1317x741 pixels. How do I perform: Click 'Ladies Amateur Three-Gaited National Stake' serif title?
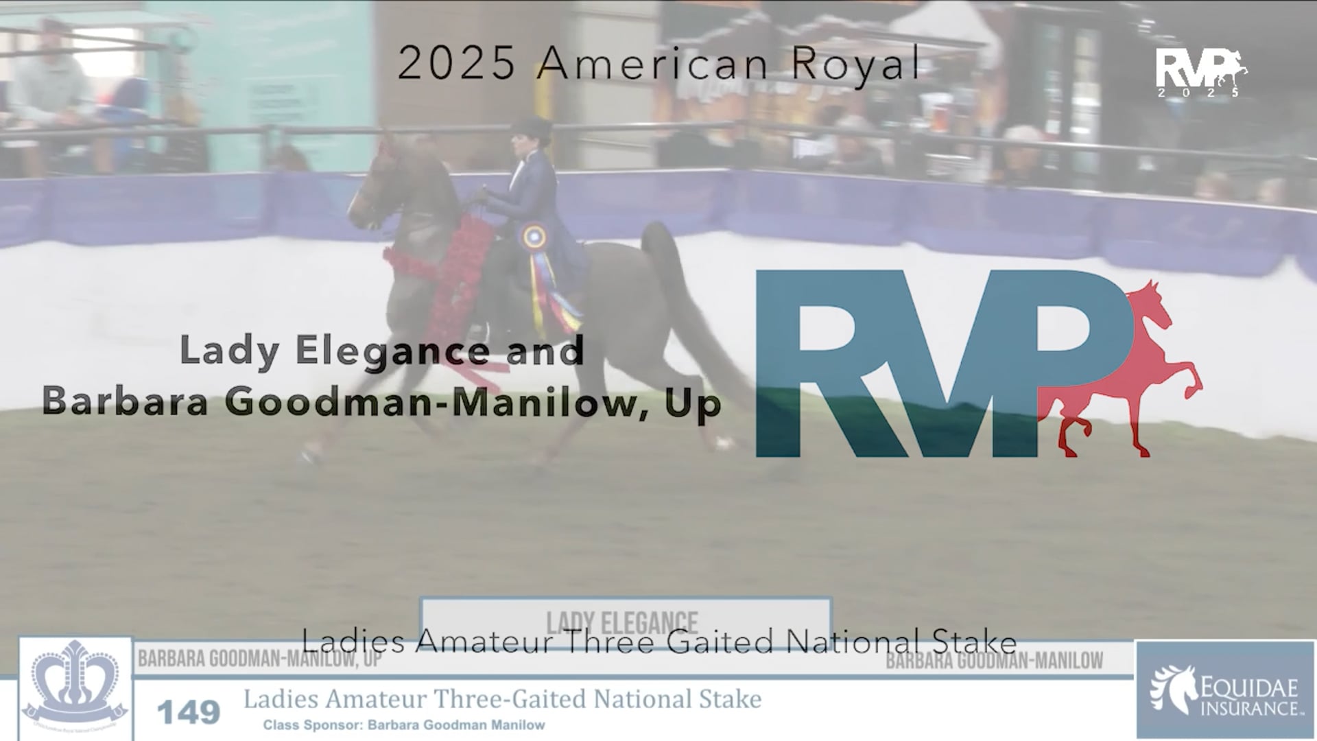coord(502,699)
